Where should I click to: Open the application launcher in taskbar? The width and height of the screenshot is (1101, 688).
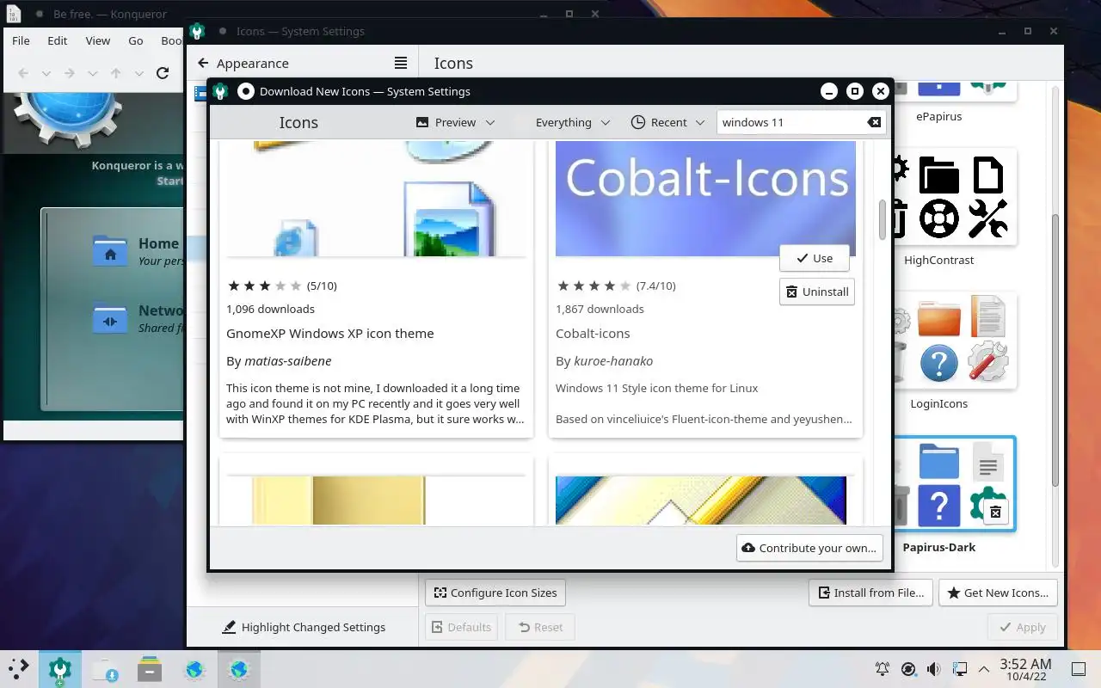click(x=18, y=668)
